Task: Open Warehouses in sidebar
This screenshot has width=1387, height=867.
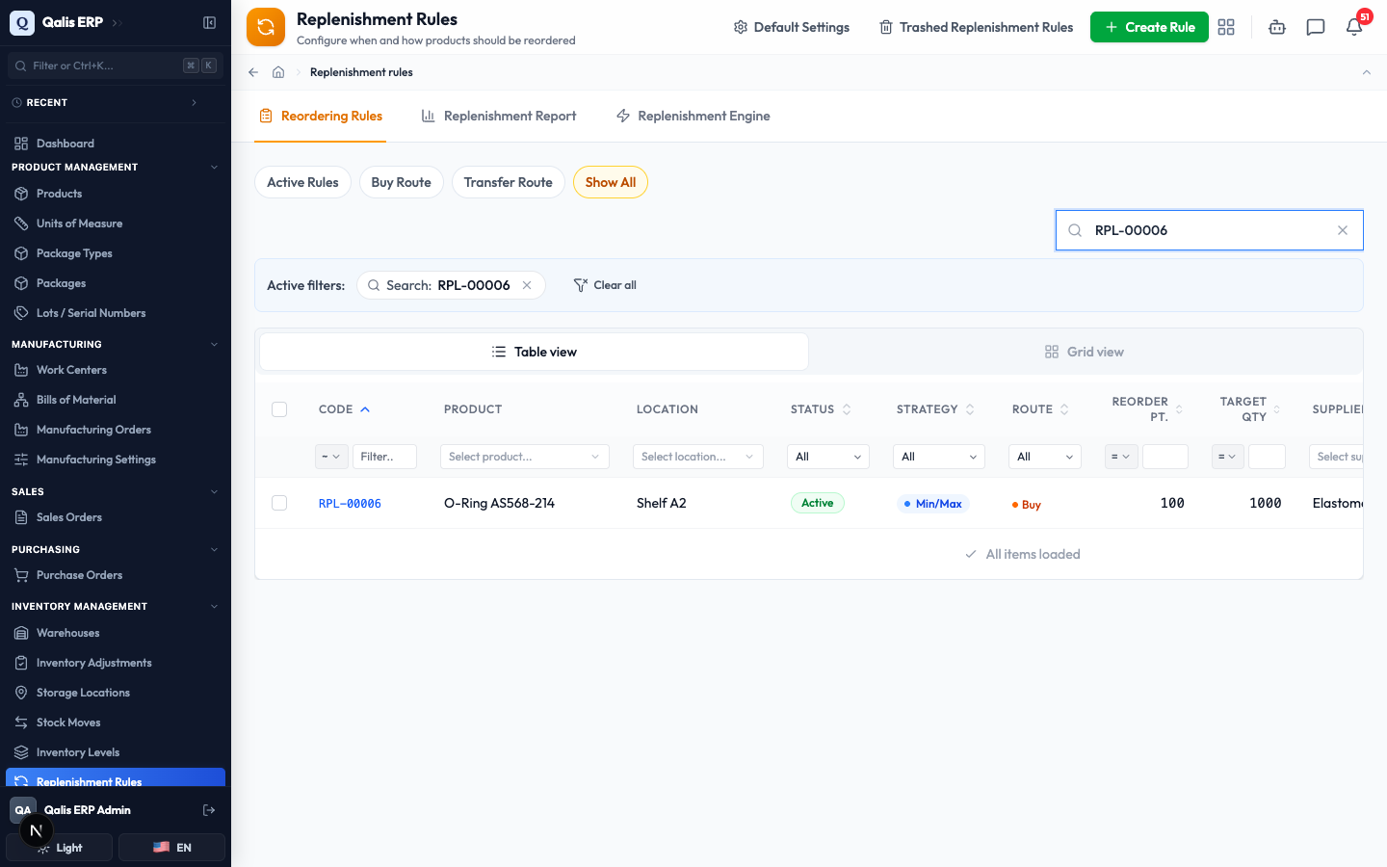Action: pyautogui.click(x=116, y=633)
